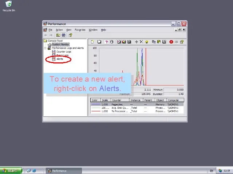Viewport: 233px width, 174px height.
Task: Click the Windows start button
Action: (x=11, y=171)
